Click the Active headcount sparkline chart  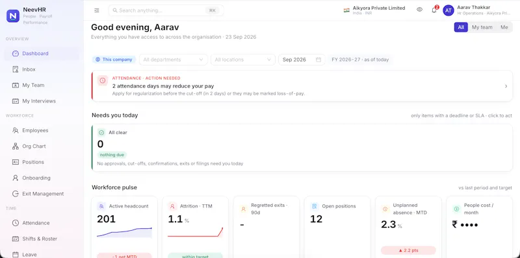pyautogui.click(x=124, y=233)
